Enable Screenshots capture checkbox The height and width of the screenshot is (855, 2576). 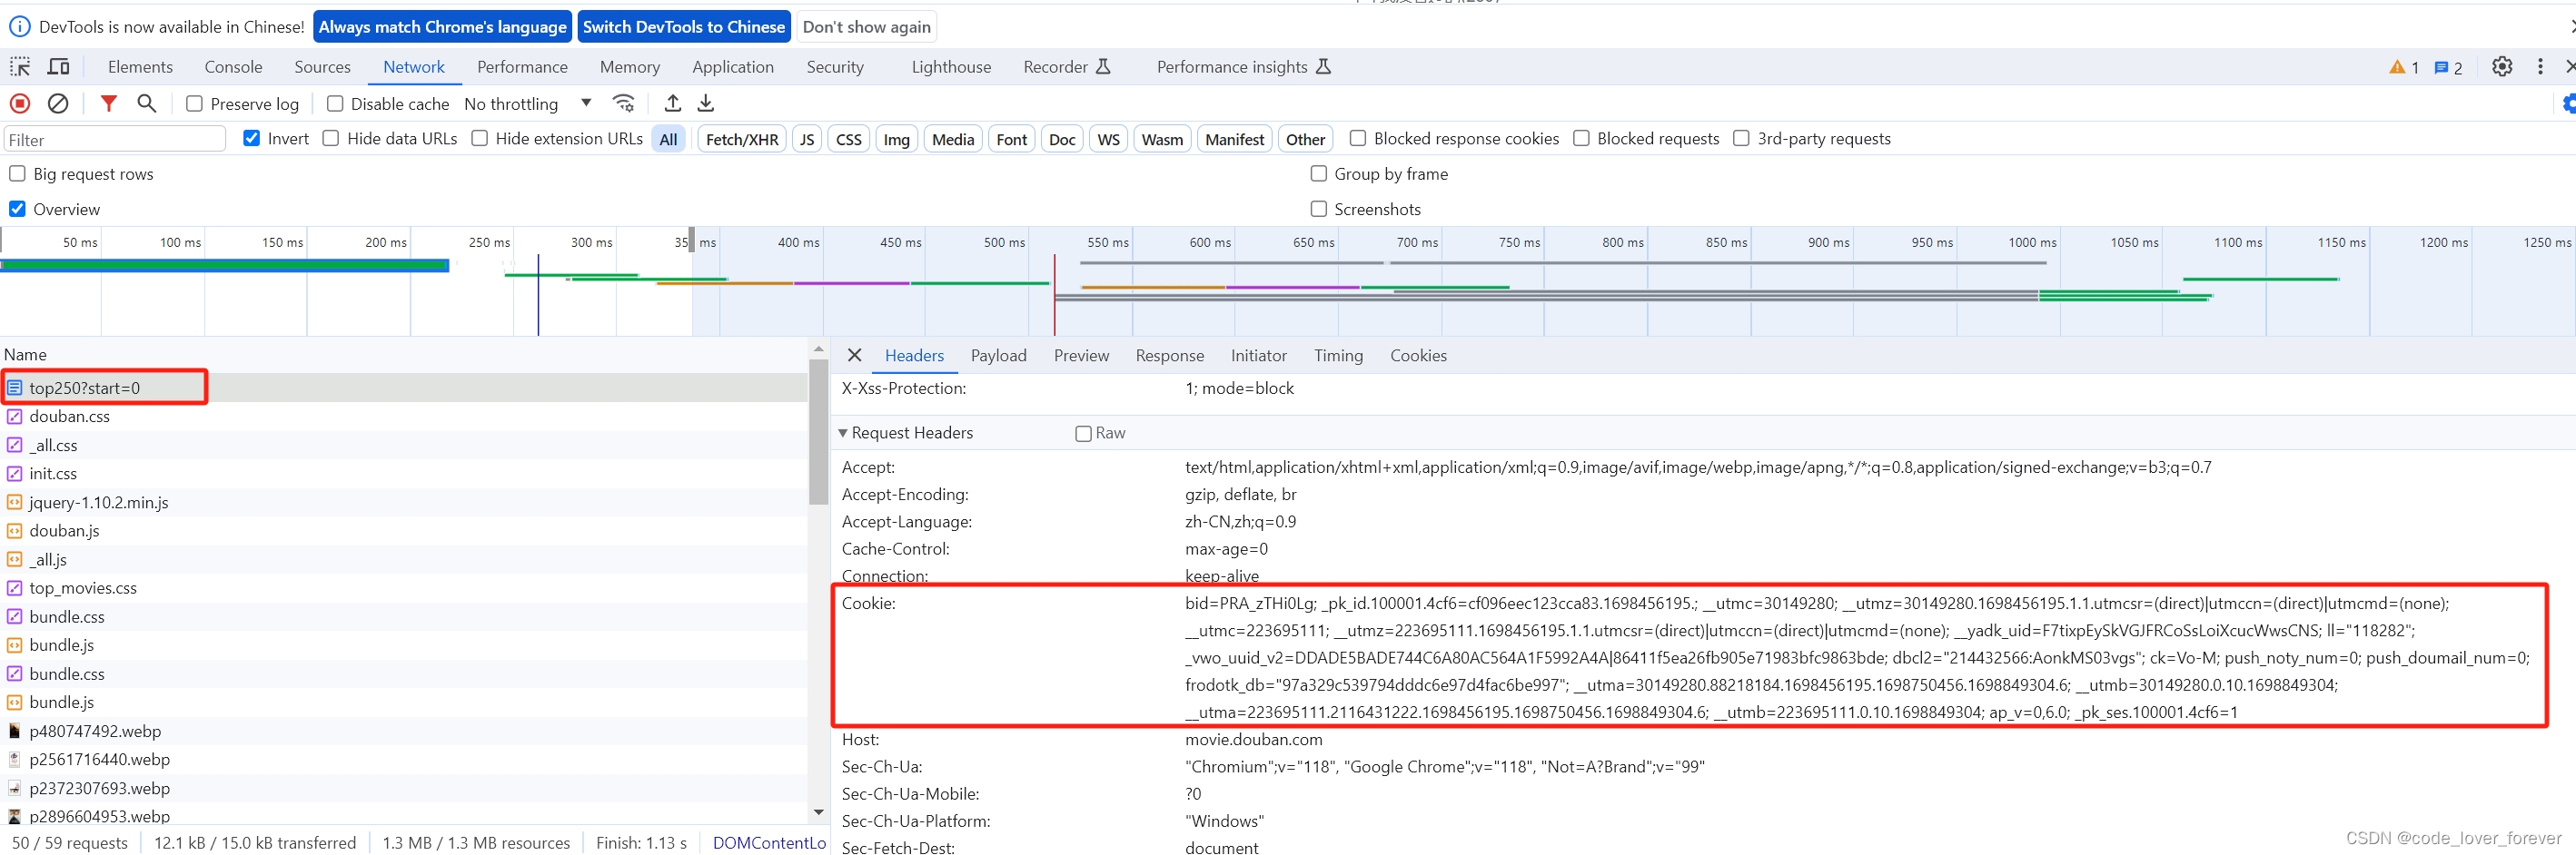1319,209
